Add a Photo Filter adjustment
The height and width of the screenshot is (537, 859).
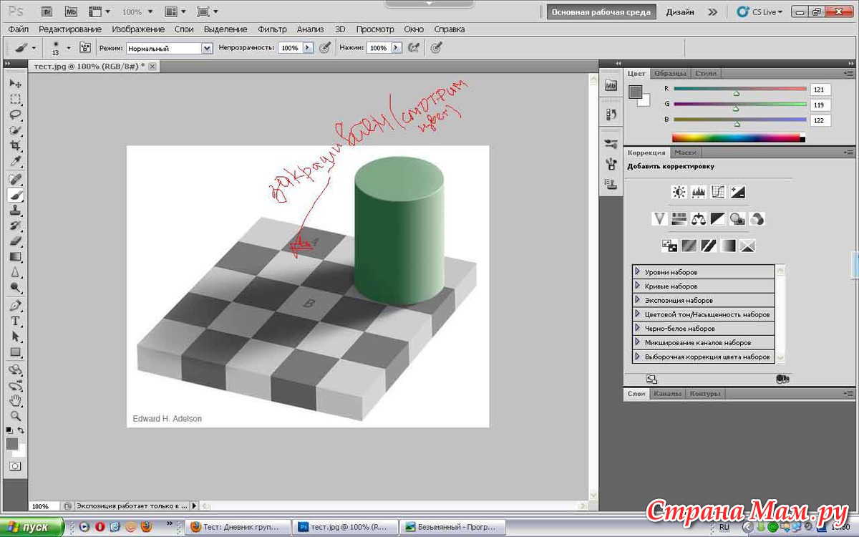coord(737,219)
